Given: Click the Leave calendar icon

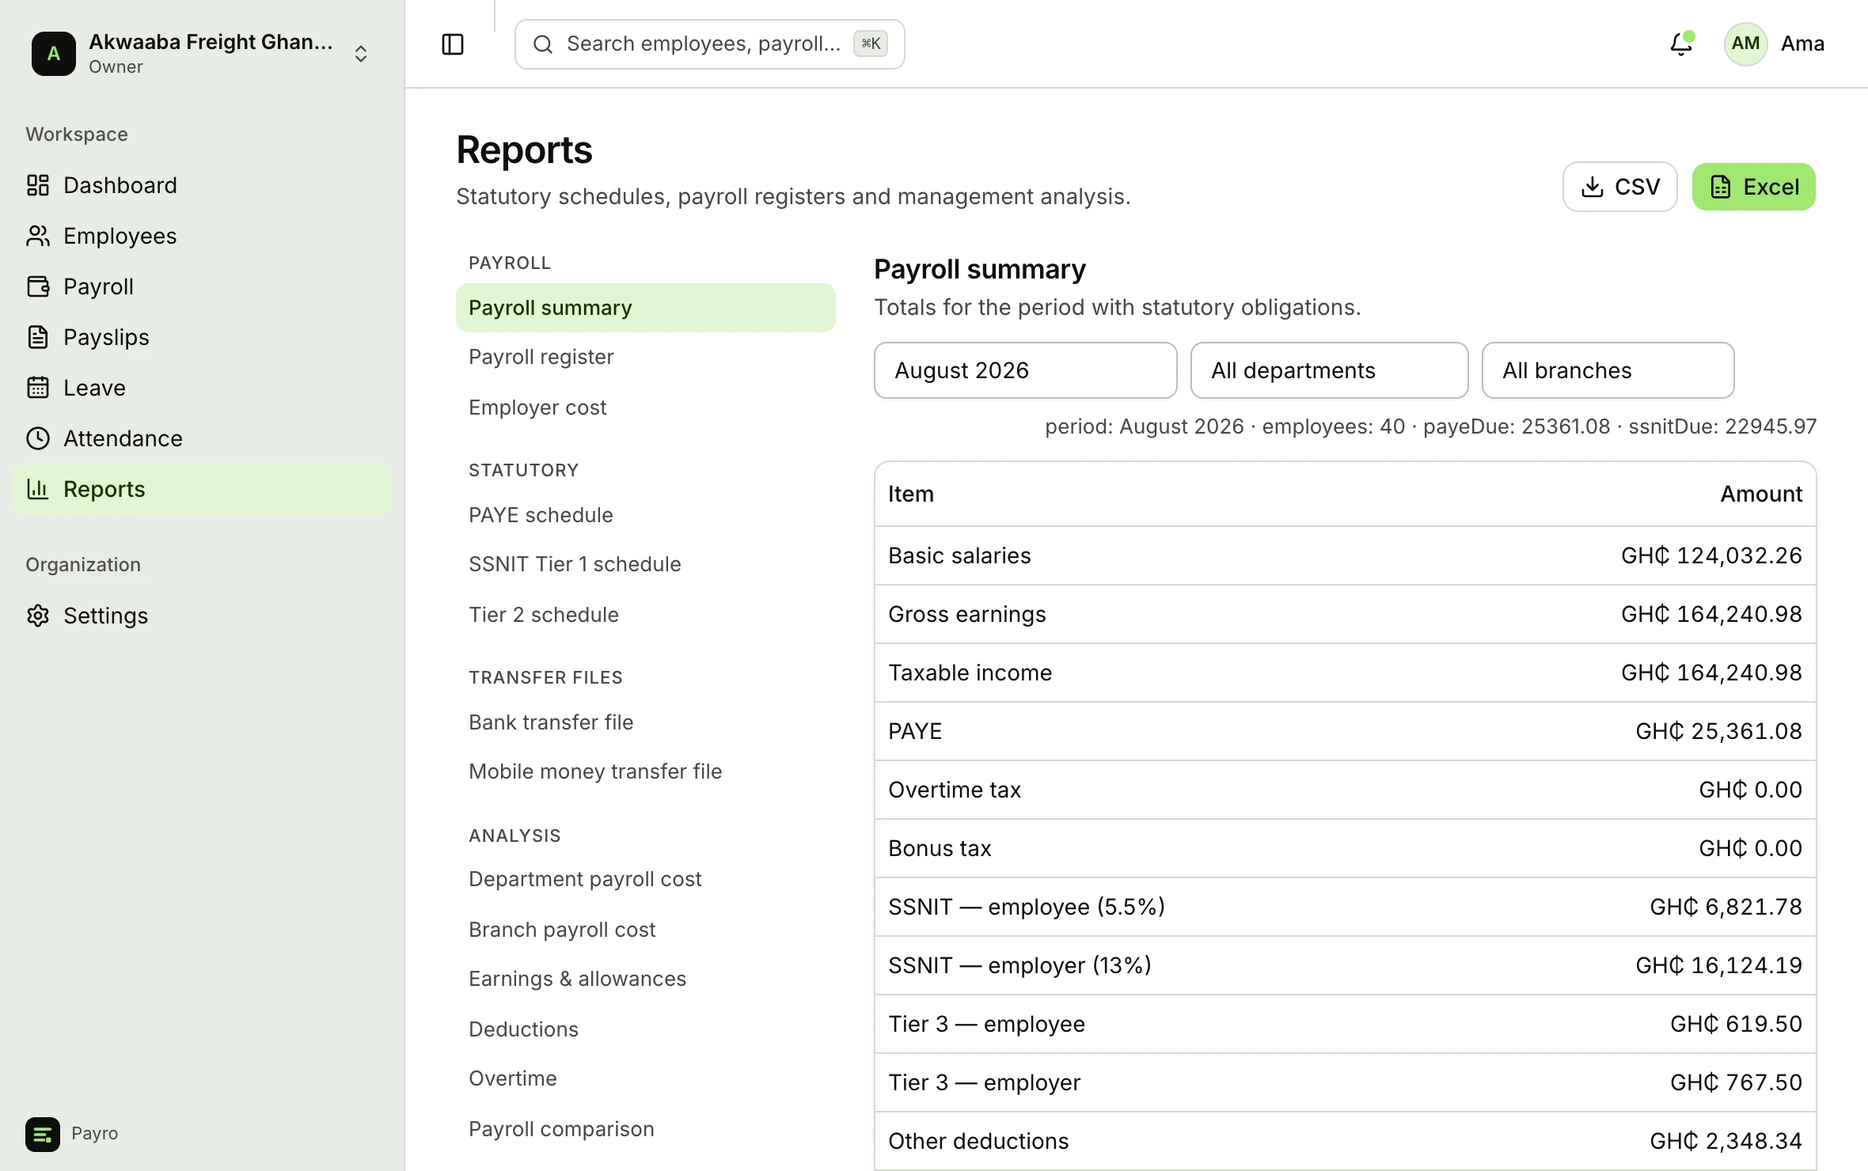Looking at the screenshot, I should [38, 388].
